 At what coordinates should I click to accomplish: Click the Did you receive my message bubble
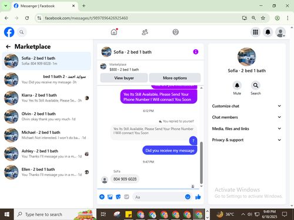point(170,150)
